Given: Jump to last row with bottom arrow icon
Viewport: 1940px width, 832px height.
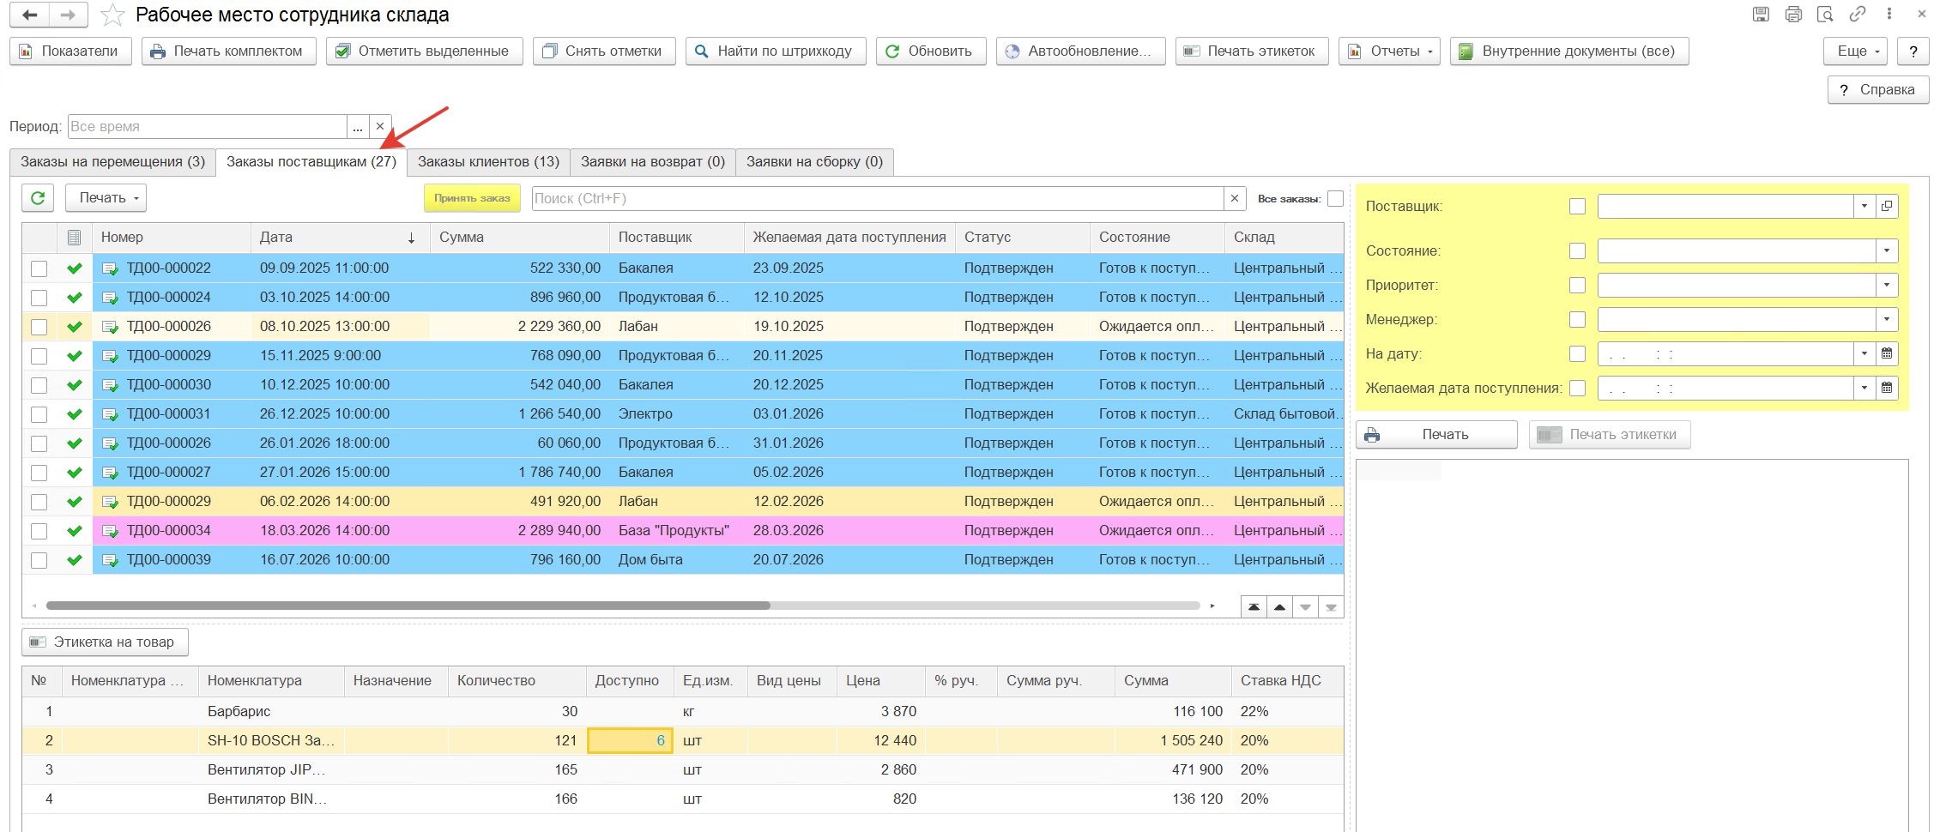Looking at the screenshot, I should (x=1331, y=607).
